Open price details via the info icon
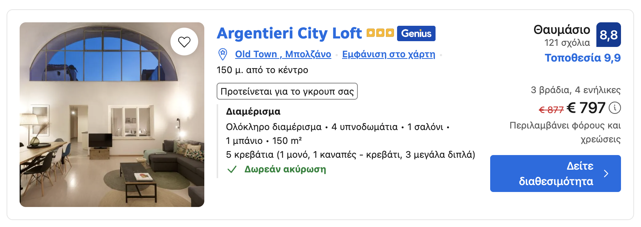Screen dimensions: 641x227 (614, 108)
